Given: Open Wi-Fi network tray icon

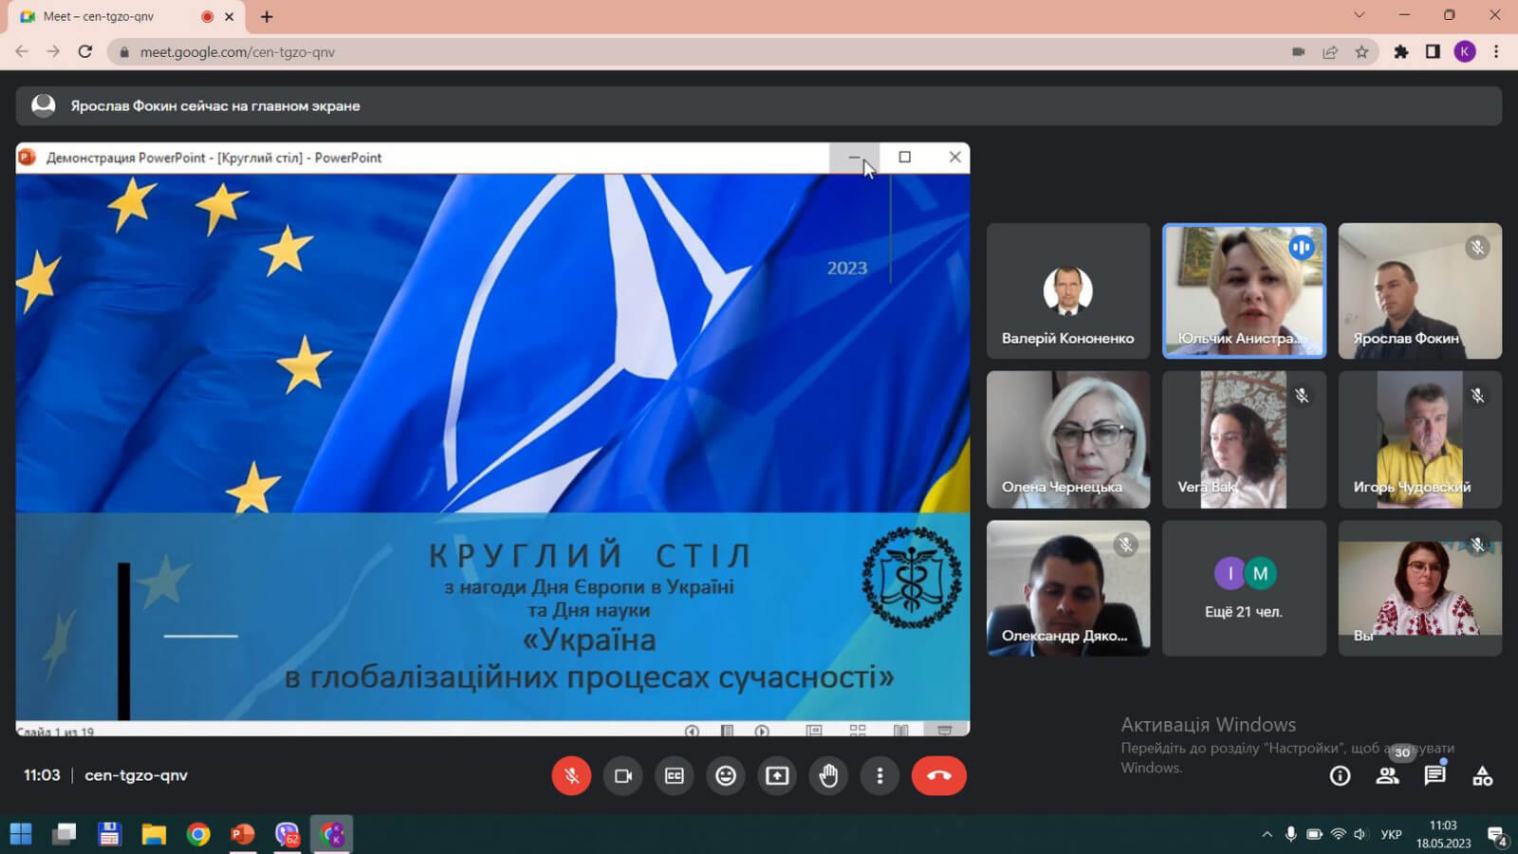Looking at the screenshot, I should [1338, 834].
